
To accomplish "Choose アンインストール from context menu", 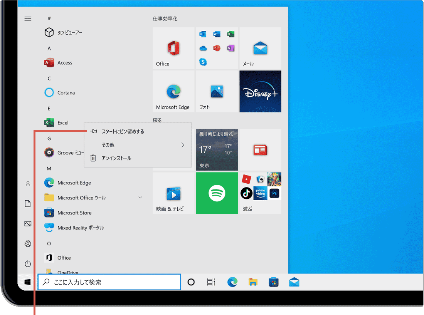I will coord(138,158).
